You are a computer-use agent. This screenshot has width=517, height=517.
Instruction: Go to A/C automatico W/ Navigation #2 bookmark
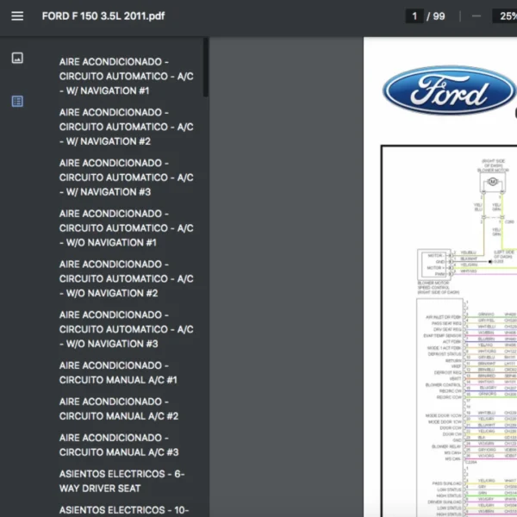click(126, 127)
